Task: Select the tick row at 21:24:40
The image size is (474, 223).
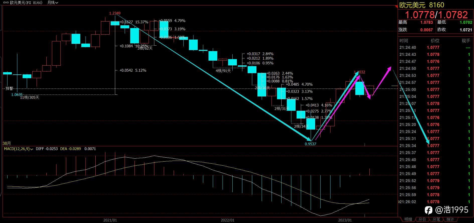Action: pos(435,47)
